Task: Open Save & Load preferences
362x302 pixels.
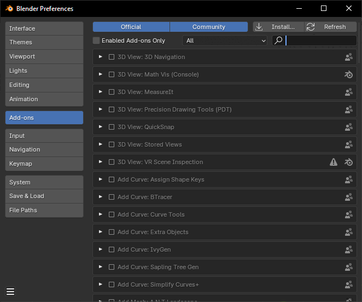Action: (x=44, y=196)
